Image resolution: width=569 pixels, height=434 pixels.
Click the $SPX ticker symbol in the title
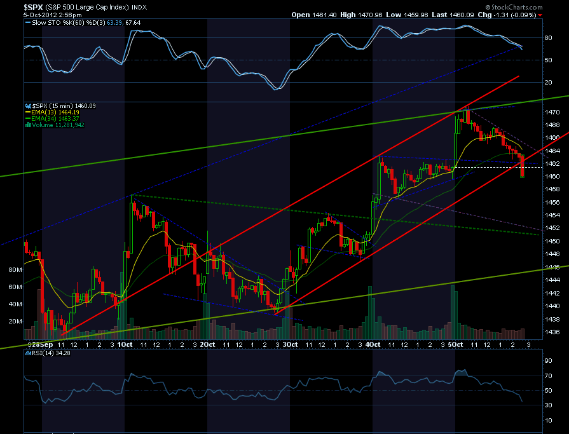(34, 7)
